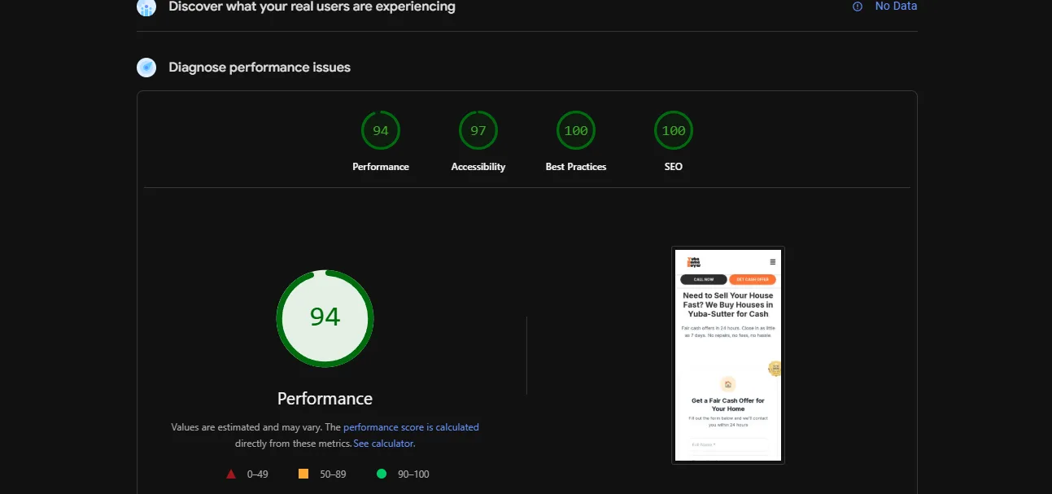
Task: Click the orange square 50–89 legend icon
Action: coord(303,474)
